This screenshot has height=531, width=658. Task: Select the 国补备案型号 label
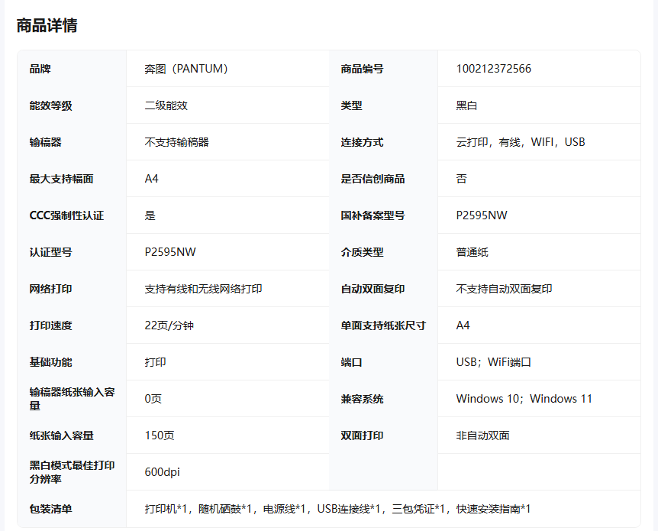[373, 215]
